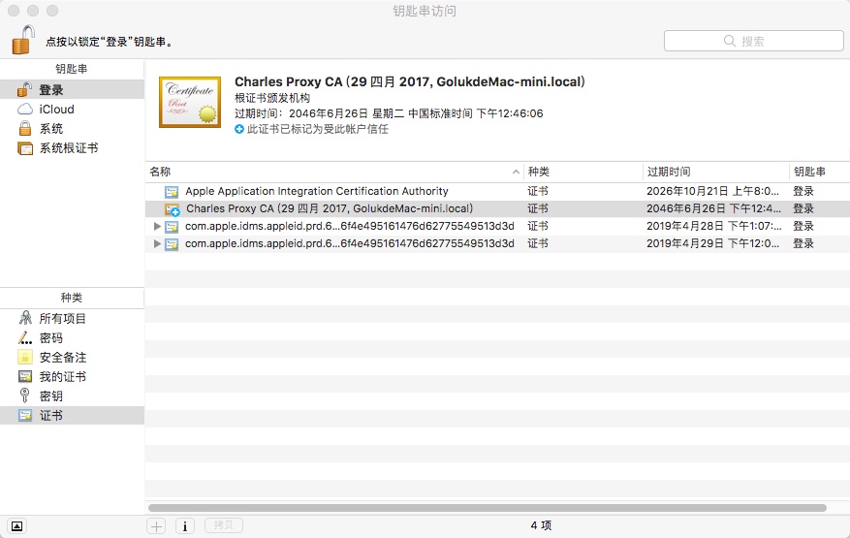
Task: Click the sort direction arrow in the 名称 header
Action: pyautogui.click(x=516, y=172)
